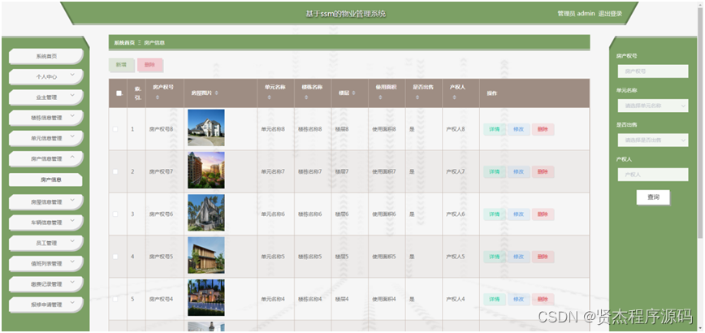705x333 pixels.
Task: Check the row 3 checkbox for 房产权号6
Action: coord(115,214)
